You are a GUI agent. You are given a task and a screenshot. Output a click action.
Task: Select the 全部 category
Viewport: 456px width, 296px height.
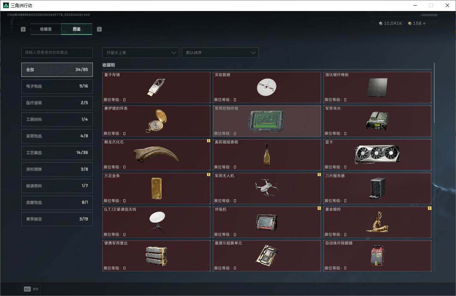click(57, 70)
